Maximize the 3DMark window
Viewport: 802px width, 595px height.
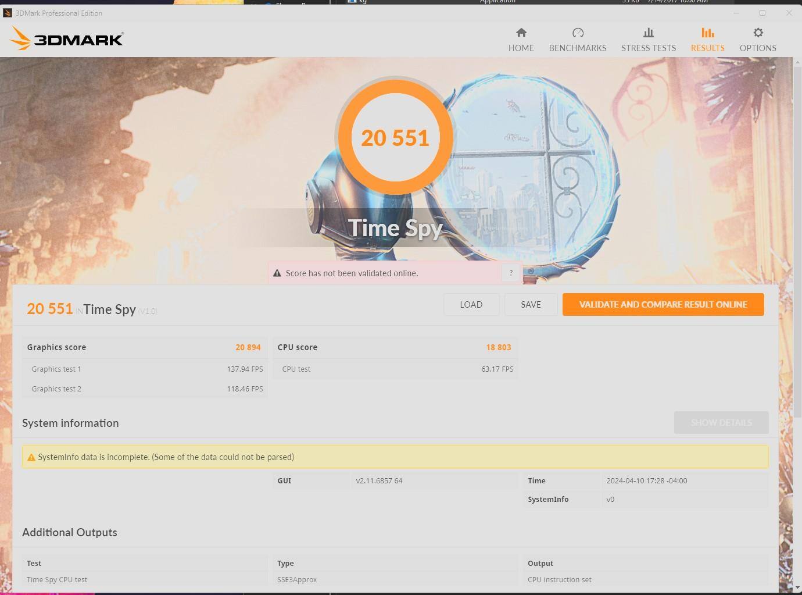762,13
